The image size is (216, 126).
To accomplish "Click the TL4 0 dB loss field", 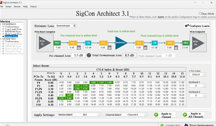I will pos(169,47).
